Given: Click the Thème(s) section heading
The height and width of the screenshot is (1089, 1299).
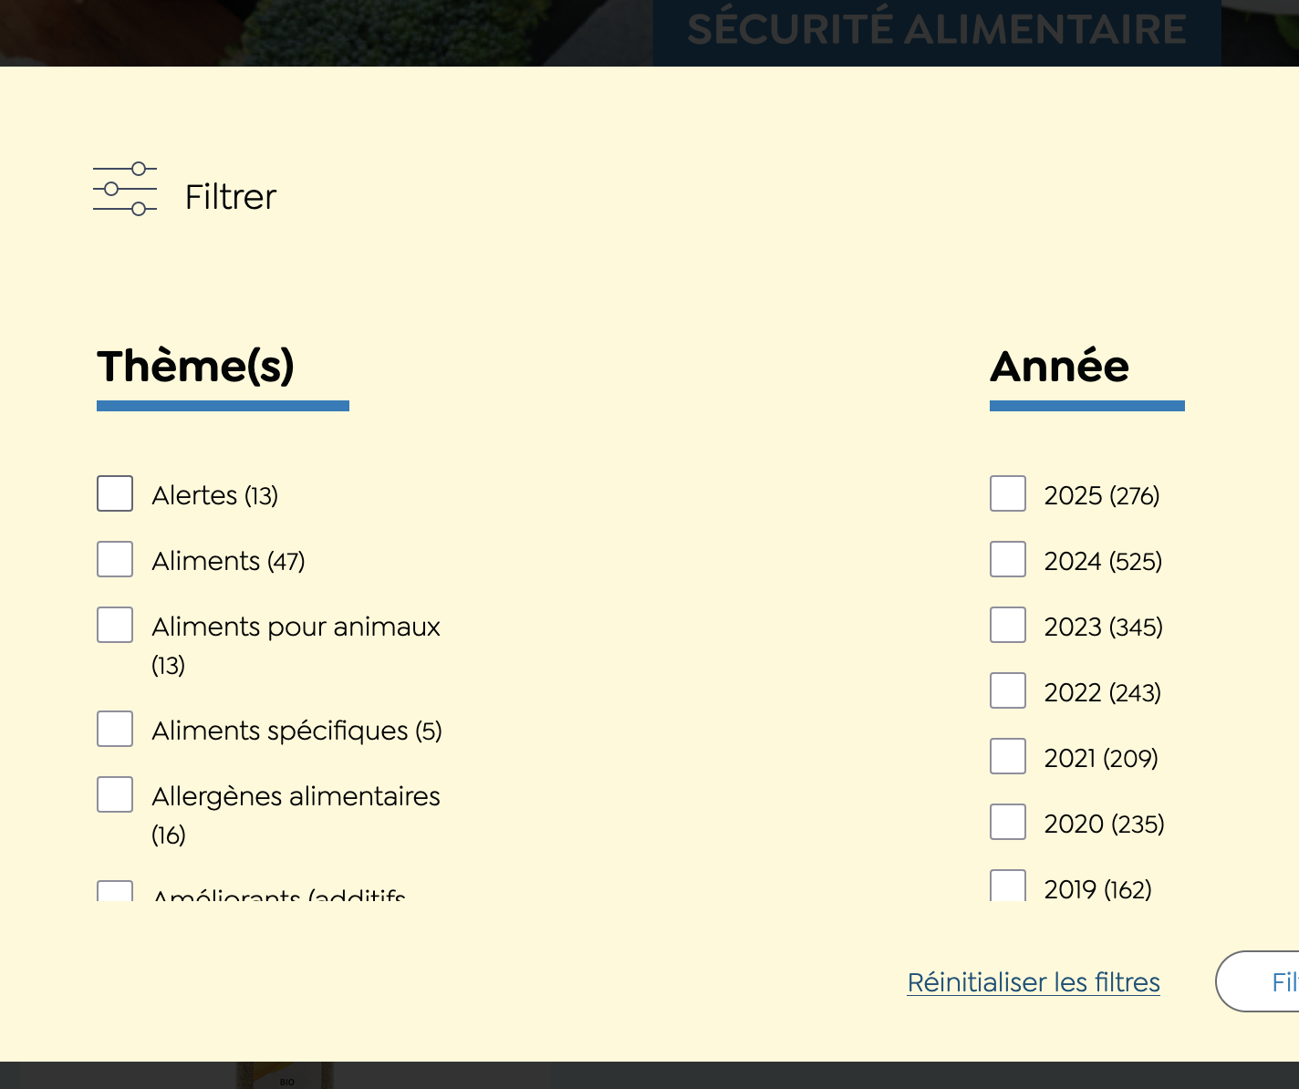Looking at the screenshot, I should click(196, 367).
